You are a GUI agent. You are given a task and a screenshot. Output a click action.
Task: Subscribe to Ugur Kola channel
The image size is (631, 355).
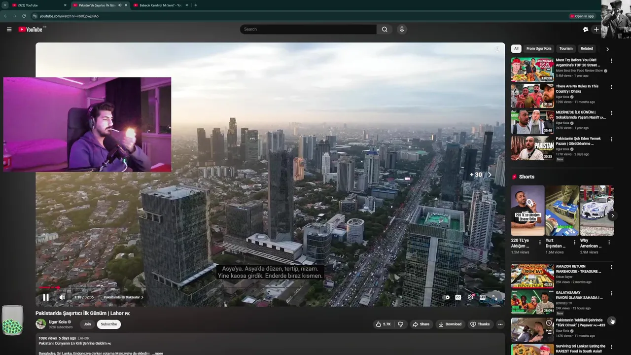tap(109, 324)
